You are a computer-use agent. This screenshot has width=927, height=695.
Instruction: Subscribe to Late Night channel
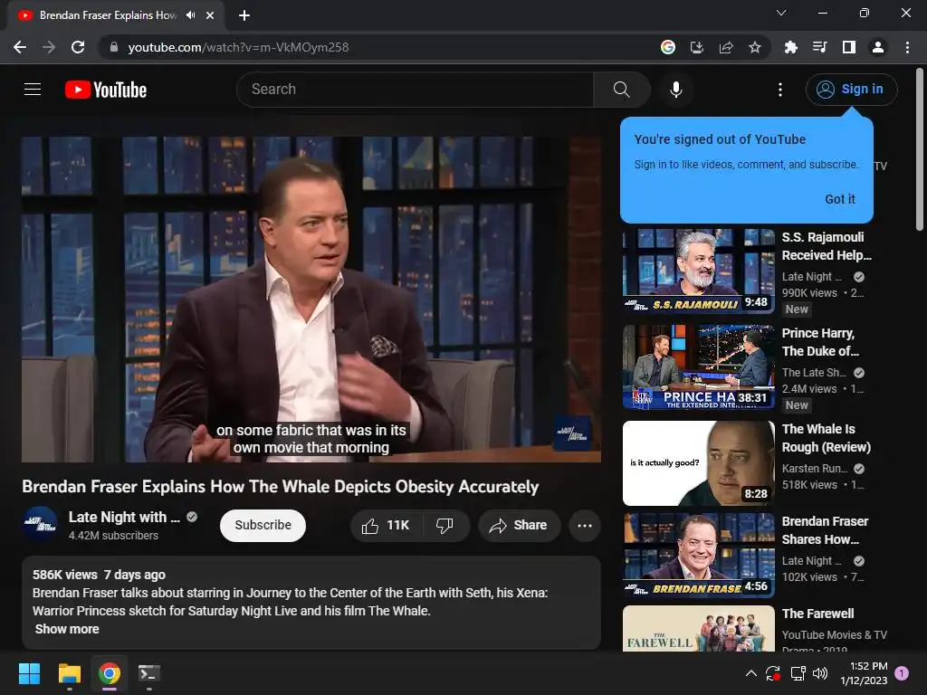(x=263, y=526)
